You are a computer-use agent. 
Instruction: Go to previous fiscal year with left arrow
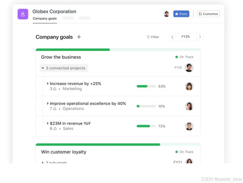point(172,37)
